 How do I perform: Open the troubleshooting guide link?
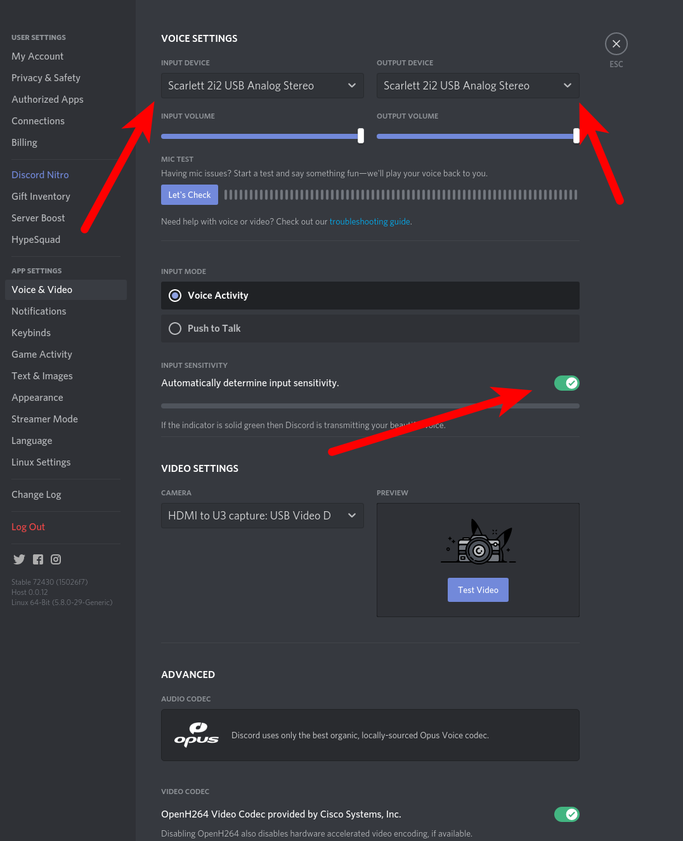[x=370, y=222]
